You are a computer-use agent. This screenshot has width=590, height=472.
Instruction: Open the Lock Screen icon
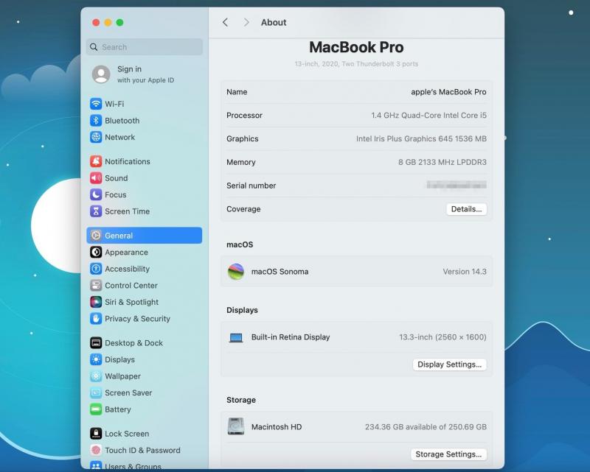coord(96,433)
